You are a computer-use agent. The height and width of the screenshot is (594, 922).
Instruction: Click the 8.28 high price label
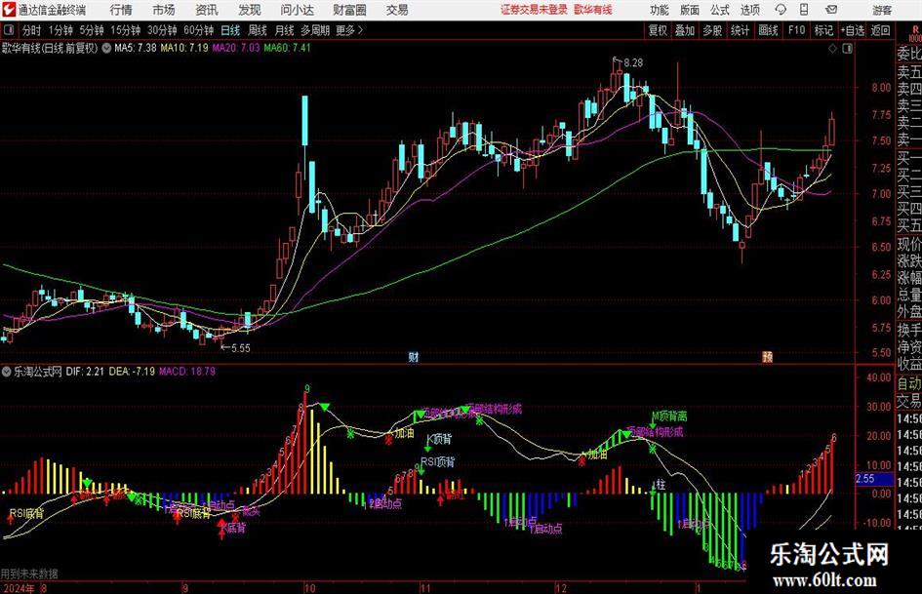pyautogui.click(x=633, y=62)
